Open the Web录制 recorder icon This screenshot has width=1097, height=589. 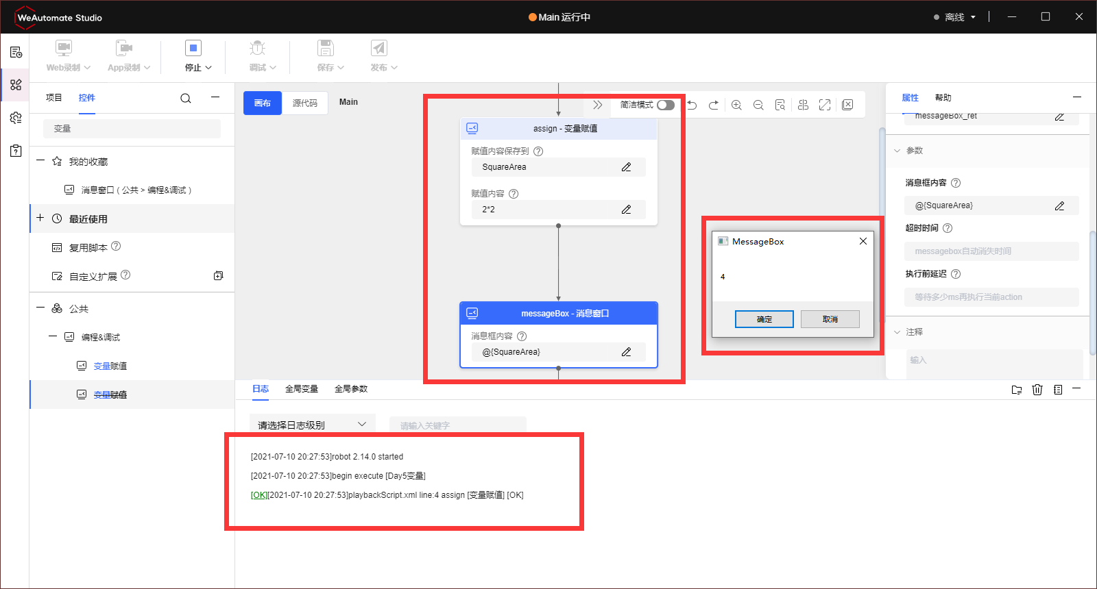tap(64, 48)
